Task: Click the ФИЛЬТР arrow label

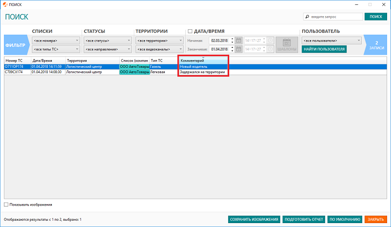Action: 17,45
